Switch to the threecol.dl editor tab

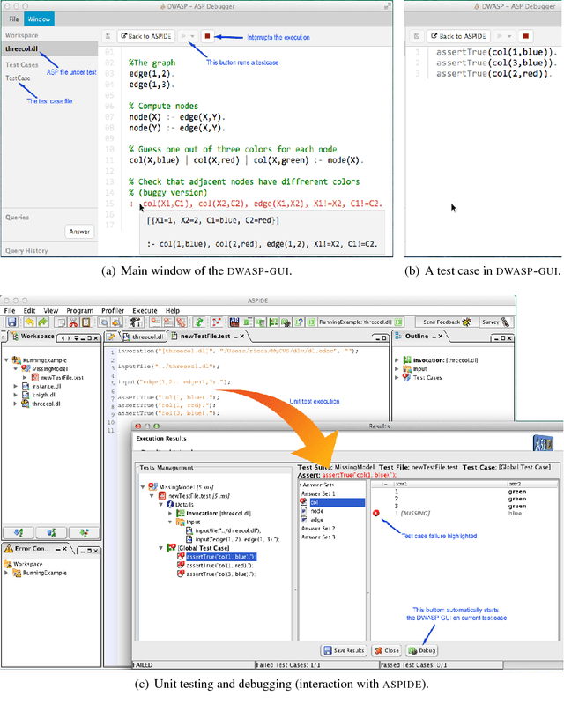pos(144,337)
